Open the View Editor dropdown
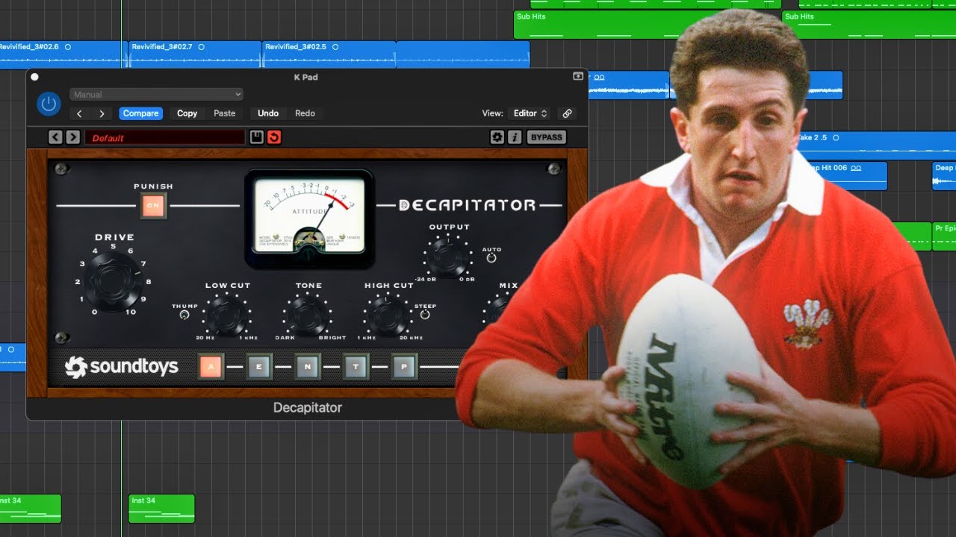The width and height of the screenshot is (956, 537). coord(530,113)
